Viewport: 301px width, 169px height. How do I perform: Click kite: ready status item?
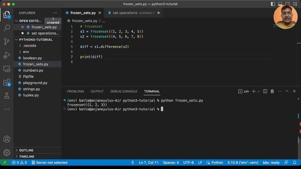point(271,162)
